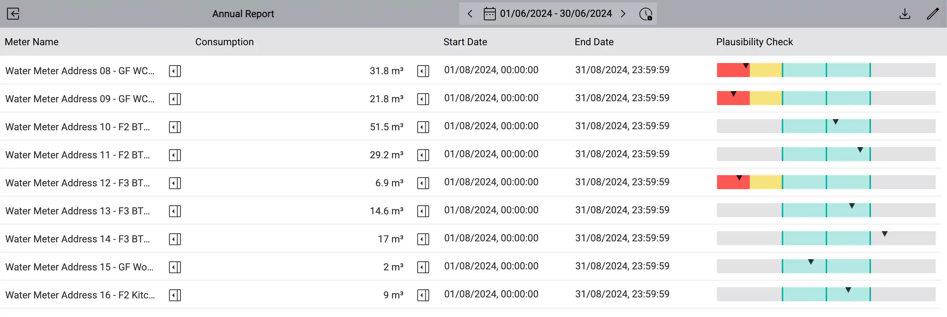
Task: Go to previous date range
Action: [x=470, y=14]
